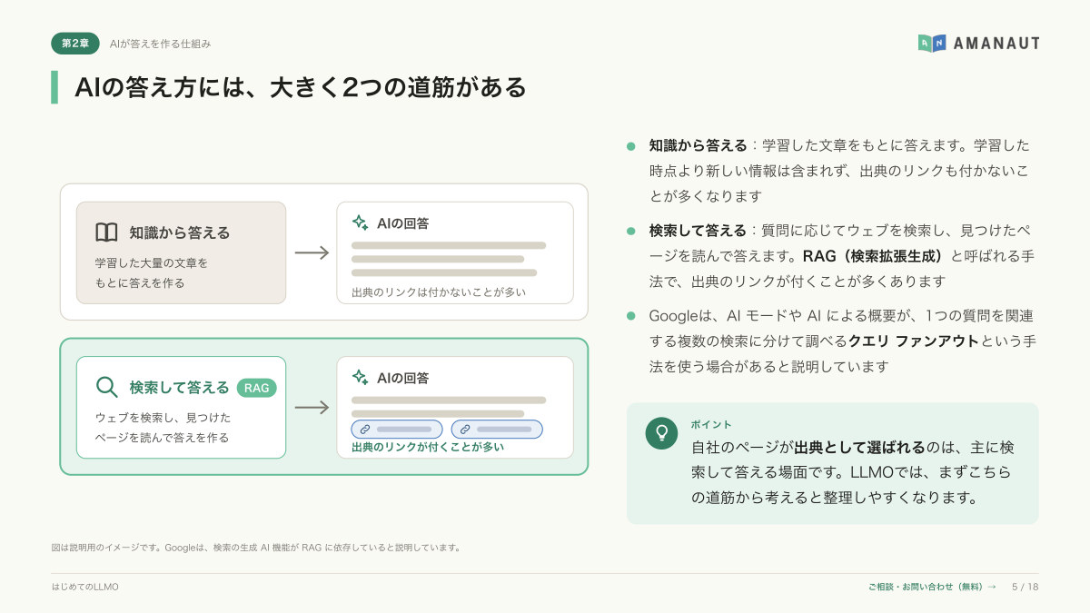Click the open book icon beside 知識から答える
This screenshot has height=613, width=1090.
[106, 233]
